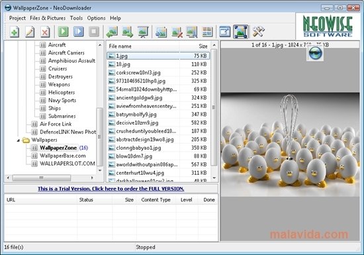
Task: Select the Ships tree item
Action: click(x=54, y=108)
